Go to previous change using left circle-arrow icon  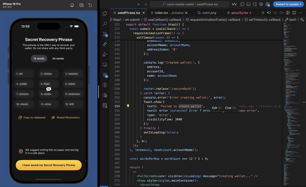point(269,13)
